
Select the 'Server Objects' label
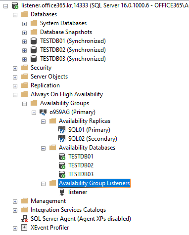tap(49, 77)
